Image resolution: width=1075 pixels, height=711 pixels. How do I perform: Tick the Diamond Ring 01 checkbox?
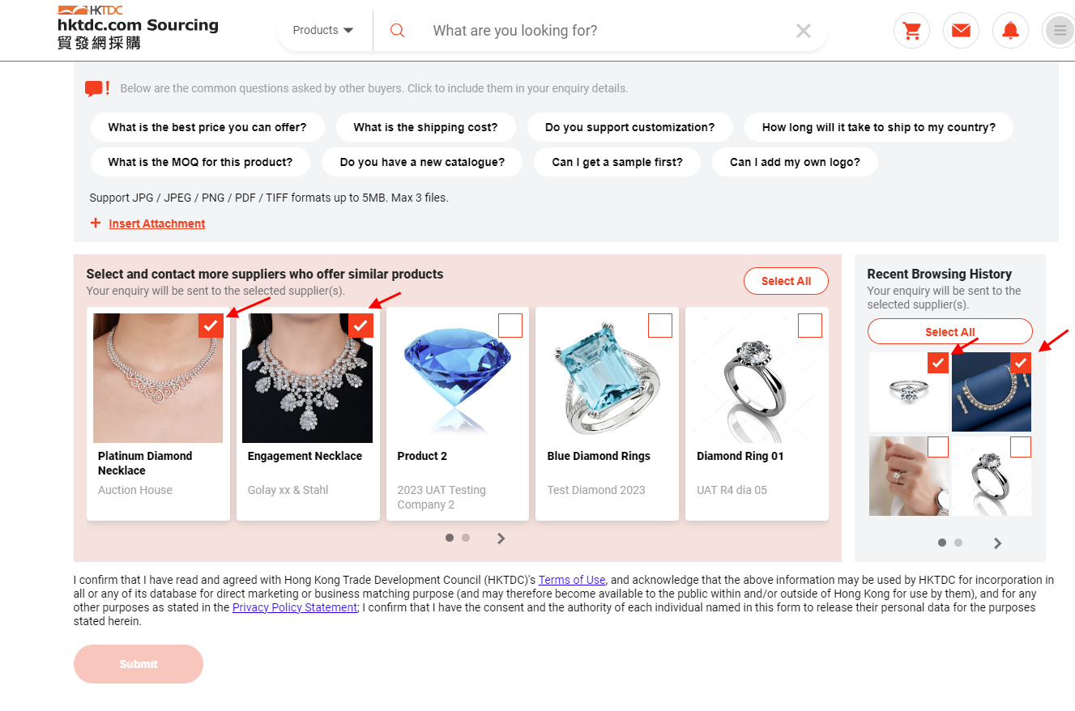point(810,326)
